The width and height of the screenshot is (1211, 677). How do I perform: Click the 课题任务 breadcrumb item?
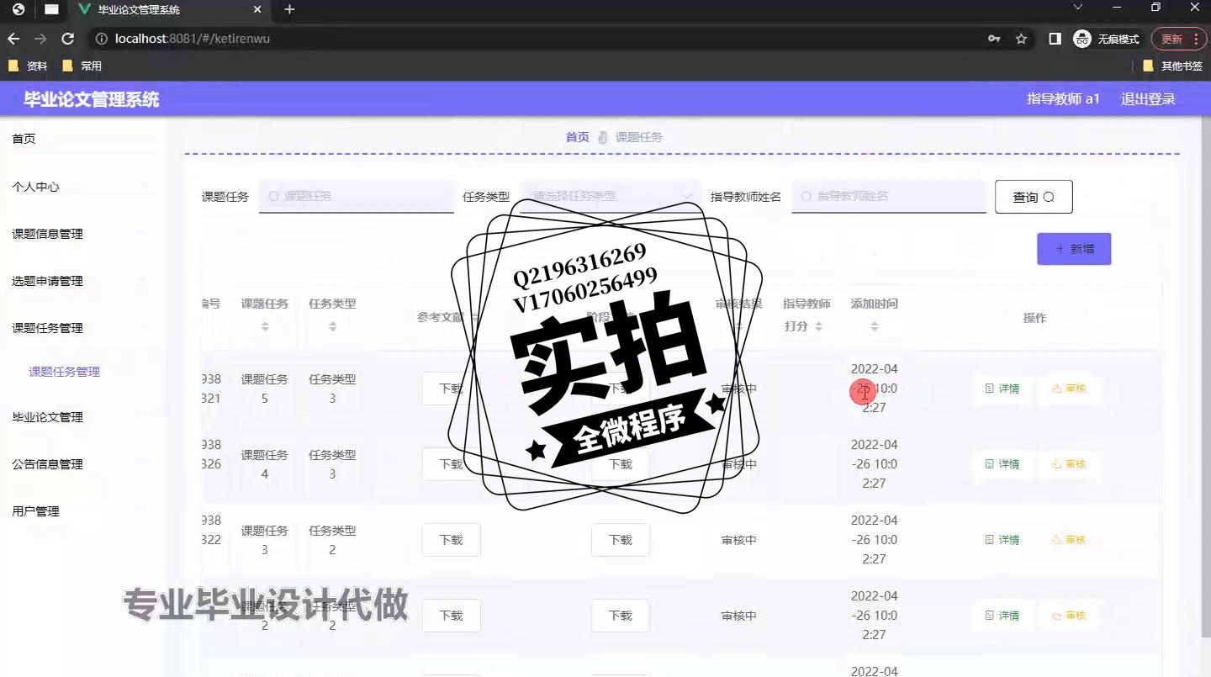639,137
